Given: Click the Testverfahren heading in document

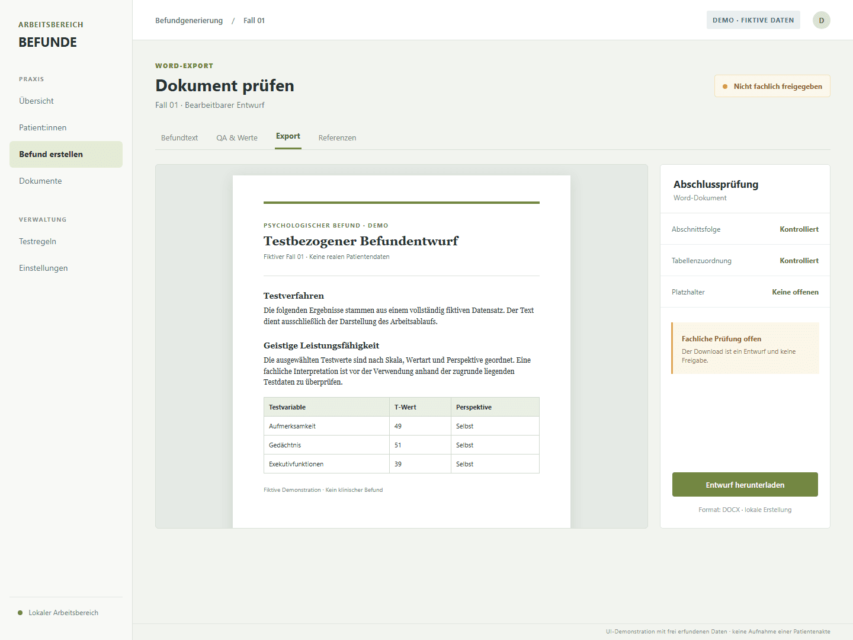Looking at the screenshot, I should point(294,296).
